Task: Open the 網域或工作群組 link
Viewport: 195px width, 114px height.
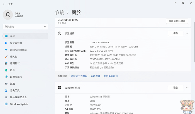Action: [x=79, y=76]
